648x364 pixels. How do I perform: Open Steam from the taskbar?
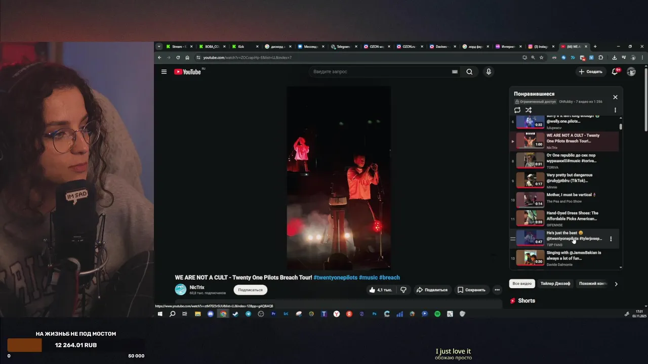tap(235, 314)
